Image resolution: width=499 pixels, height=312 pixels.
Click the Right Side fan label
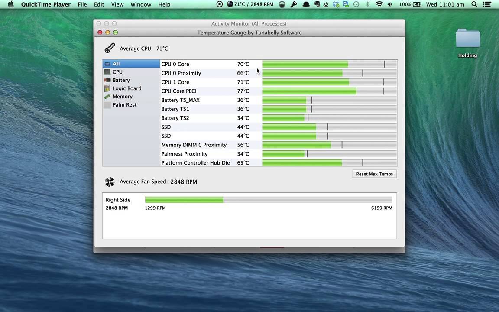pos(118,200)
